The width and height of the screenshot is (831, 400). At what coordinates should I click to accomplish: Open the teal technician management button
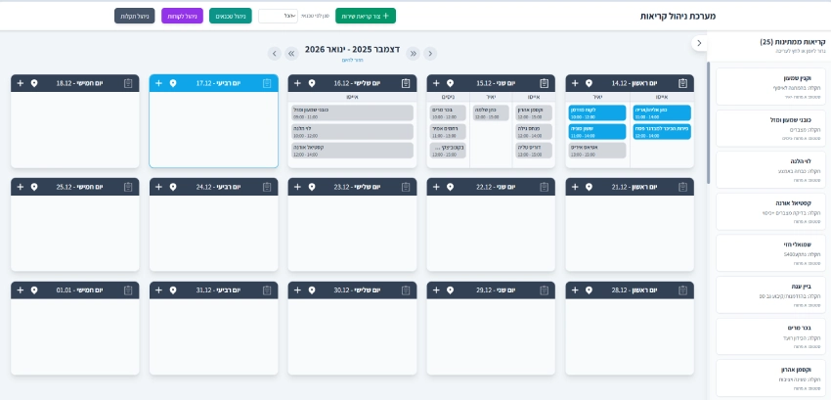(230, 17)
